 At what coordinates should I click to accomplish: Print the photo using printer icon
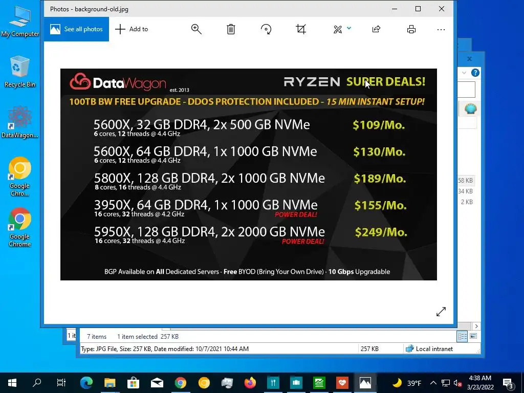coord(411,29)
